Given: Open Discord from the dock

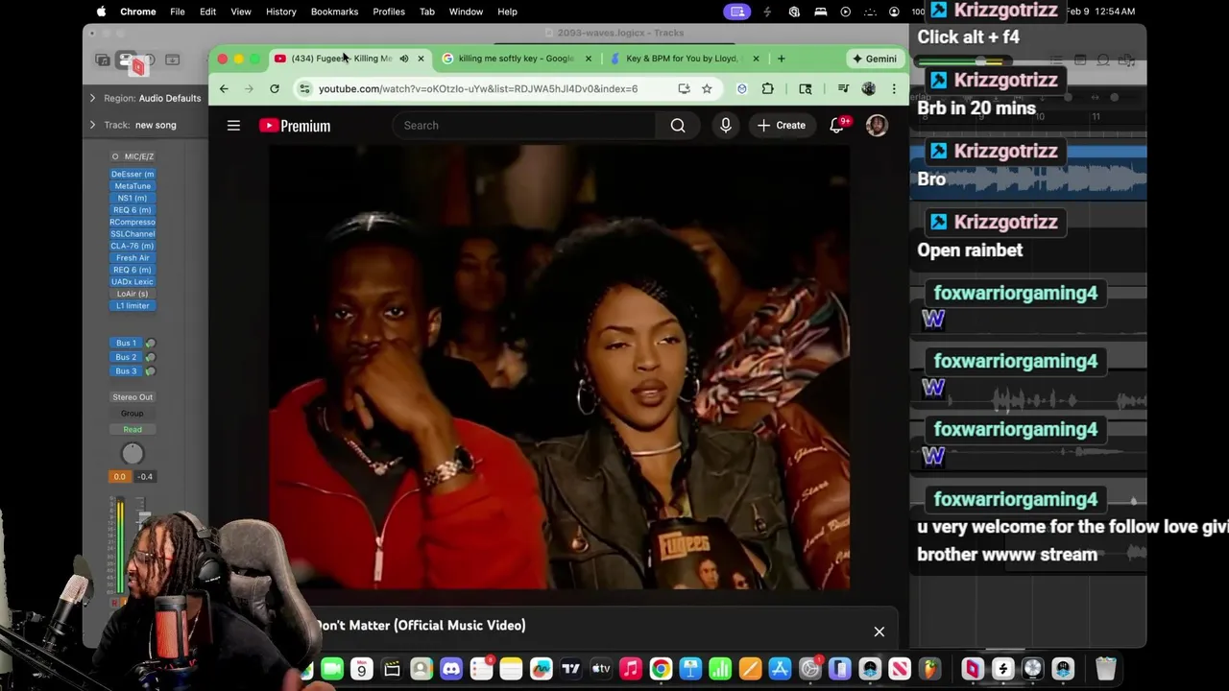Looking at the screenshot, I should pos(451,669).
